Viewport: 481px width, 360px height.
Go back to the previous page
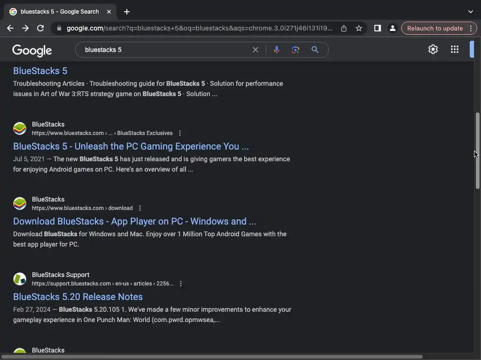10,28
